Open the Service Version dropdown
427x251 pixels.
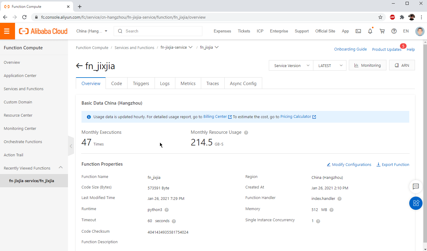pyautogui.click(x=291, y=66)
